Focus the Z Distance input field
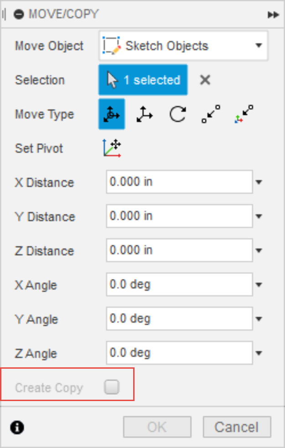285x448 pixels. (179, 251)
